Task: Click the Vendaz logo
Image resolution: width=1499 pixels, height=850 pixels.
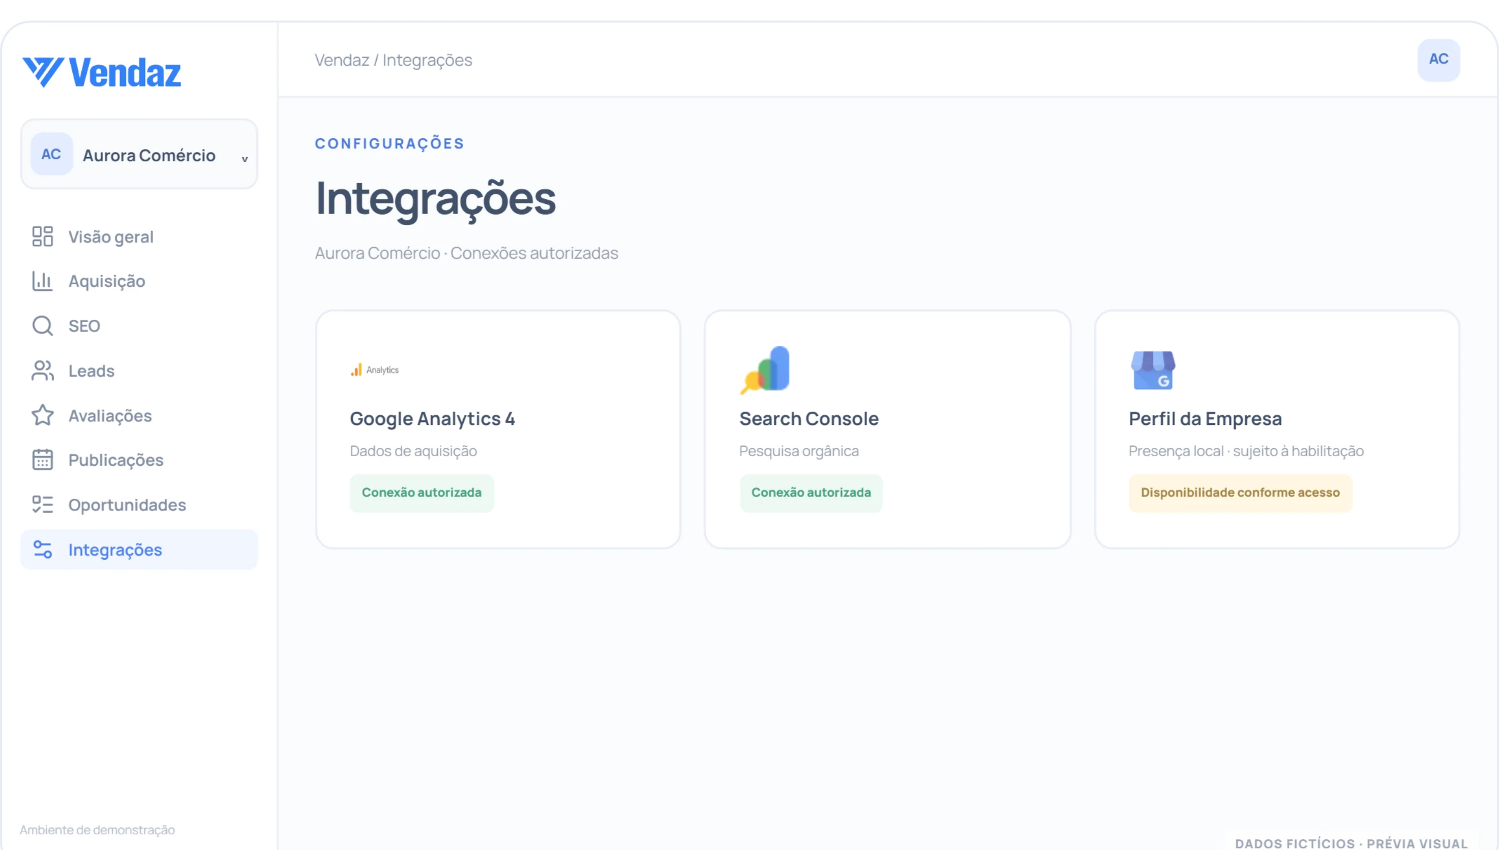Action: (102, 72)
